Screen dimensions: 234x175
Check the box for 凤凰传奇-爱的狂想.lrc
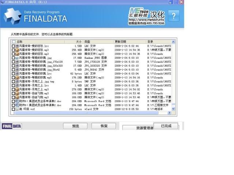(13, 46)
